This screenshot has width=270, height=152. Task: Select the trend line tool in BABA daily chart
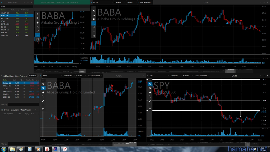(37, 27)
